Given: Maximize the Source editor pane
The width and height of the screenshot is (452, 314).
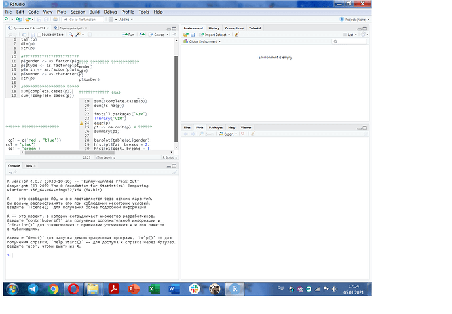Looking at the screenshot, I should tap(174, 29).
